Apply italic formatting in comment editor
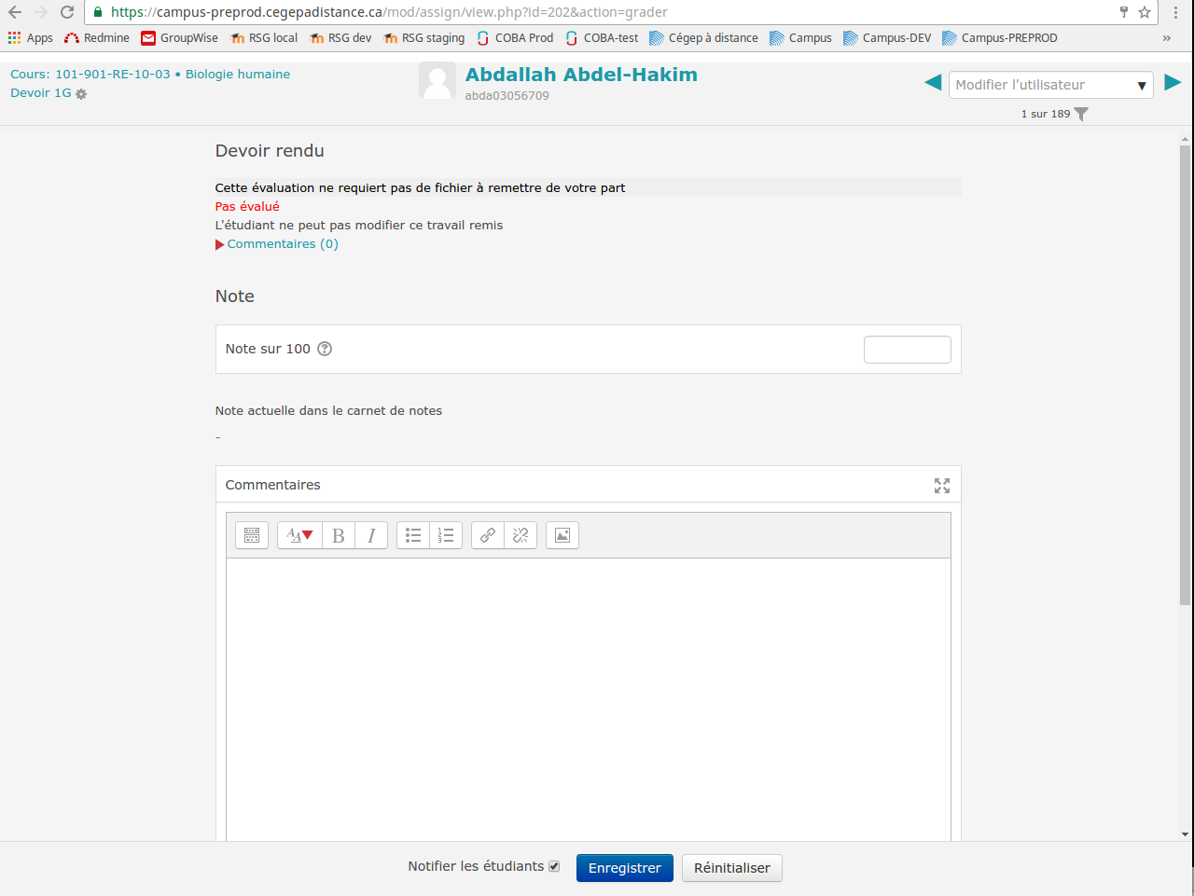The image size is (1194, 896). click(371, 535)
